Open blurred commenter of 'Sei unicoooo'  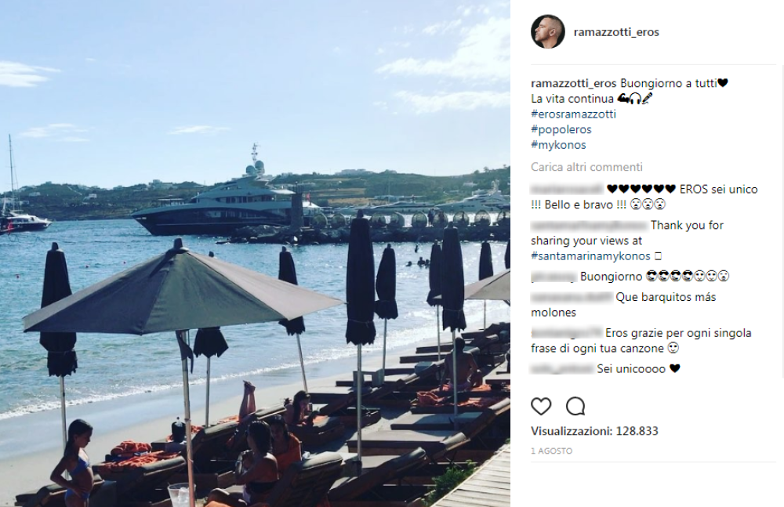562,368
